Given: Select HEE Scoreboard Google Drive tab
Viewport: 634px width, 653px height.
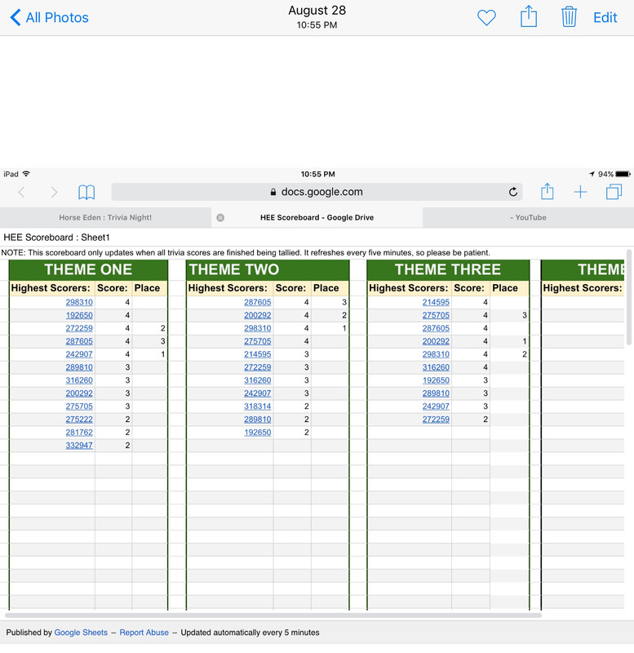Looking at the screenshot, I should pyautogui.click(x=317, y=217).
